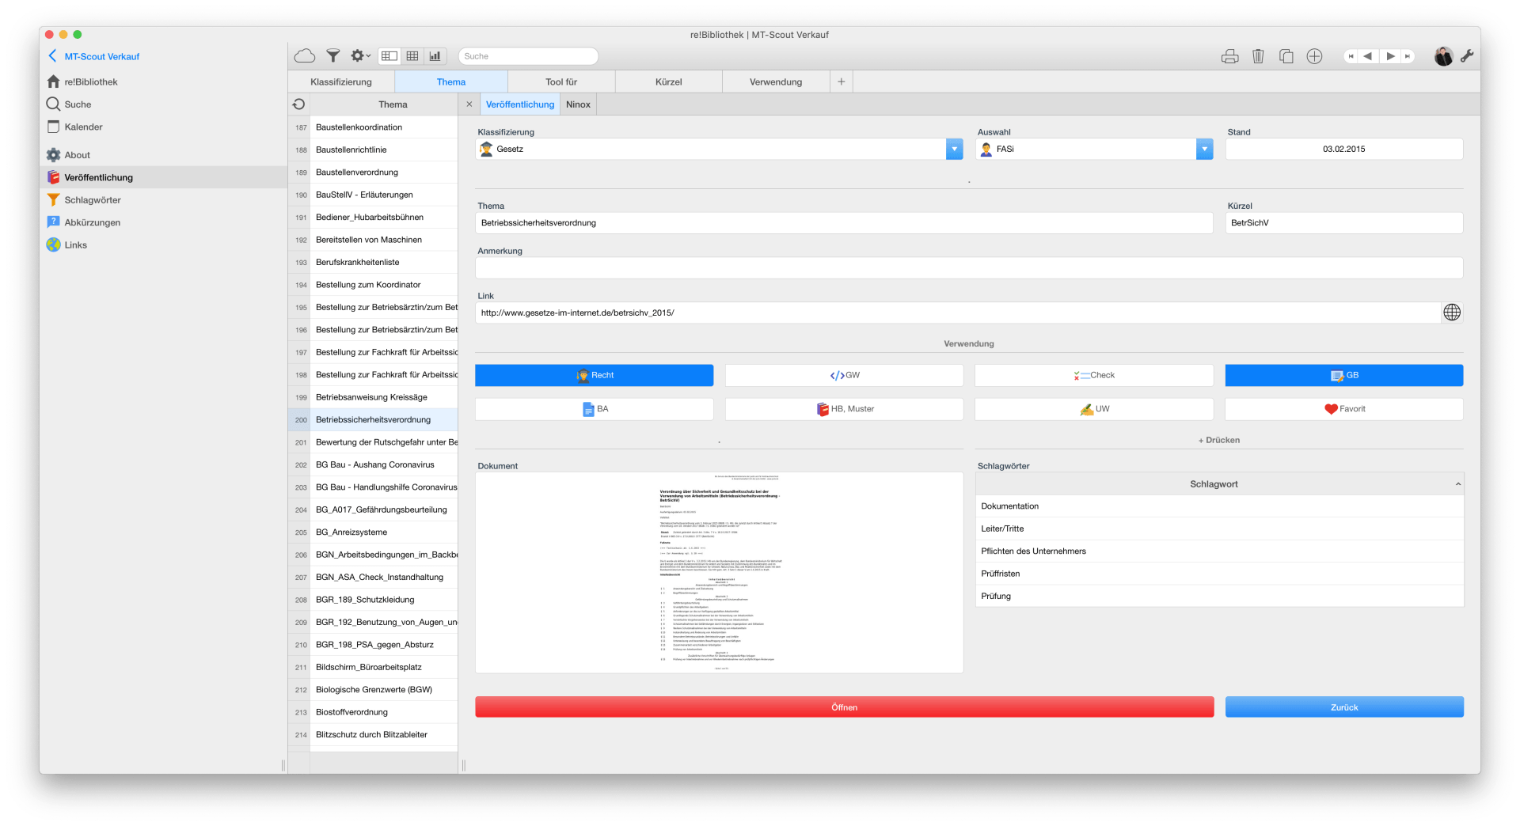Screen dimensions: 1520x826
Task: Refresh the Thema list
Action: coord(298,104)
